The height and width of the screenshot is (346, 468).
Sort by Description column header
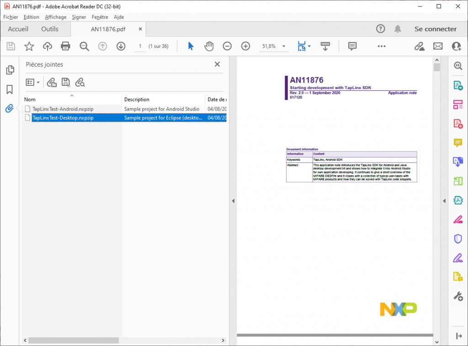click(x=163, y=99)
